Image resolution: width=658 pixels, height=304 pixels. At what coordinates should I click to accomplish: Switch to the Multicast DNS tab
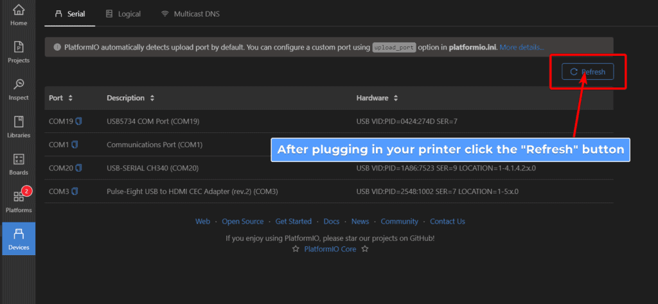190,14
